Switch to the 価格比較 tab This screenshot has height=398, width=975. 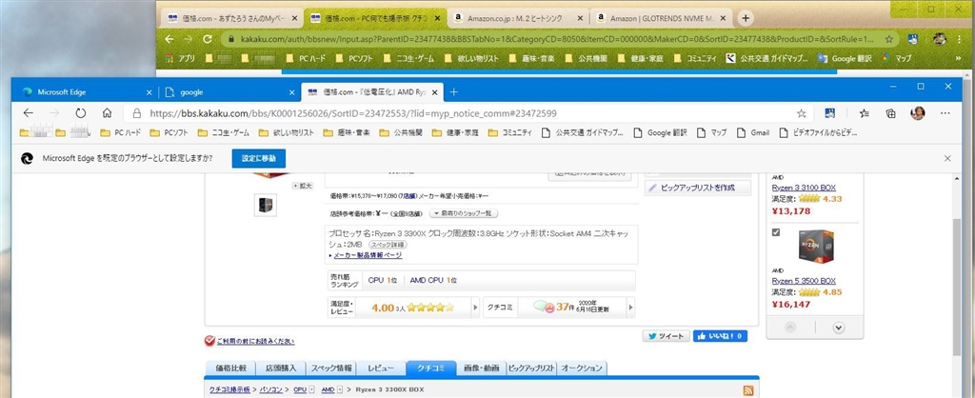pyautogui.click(x=230, y=368)
